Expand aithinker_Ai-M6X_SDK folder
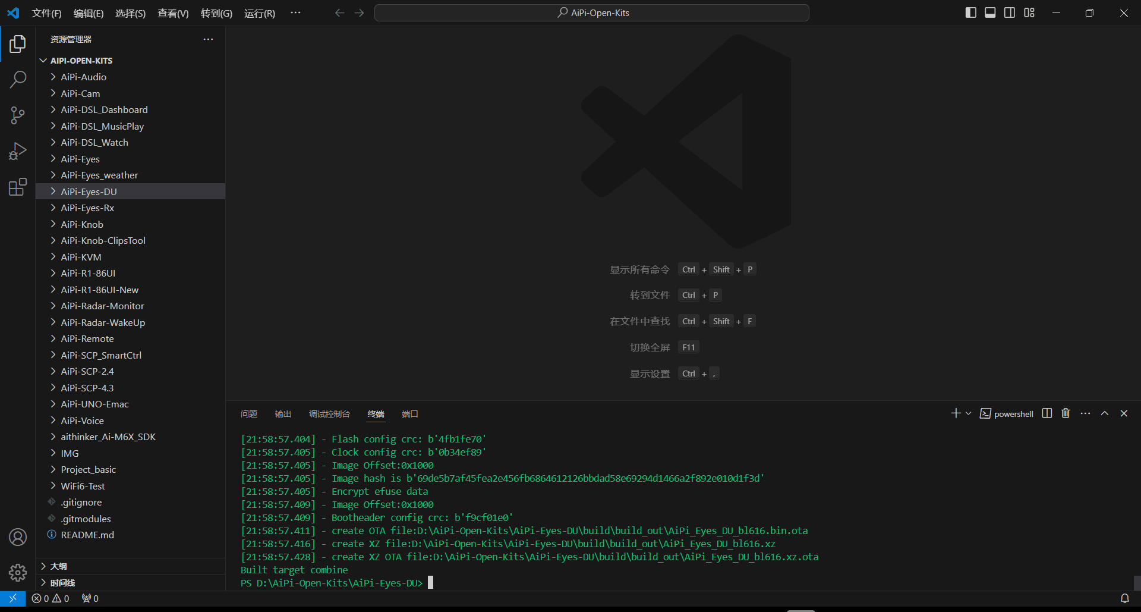 131,437
